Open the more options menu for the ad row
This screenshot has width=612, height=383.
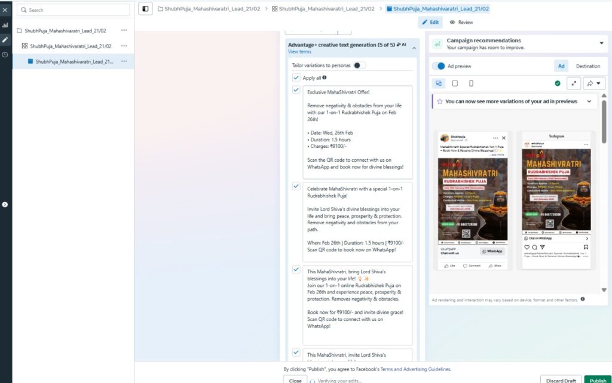[x=124, y=61]
